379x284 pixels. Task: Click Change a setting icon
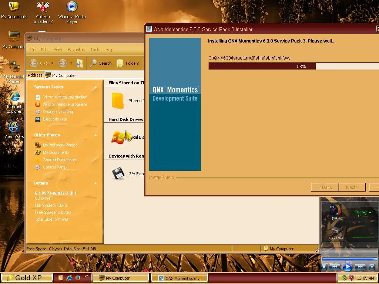38,112
